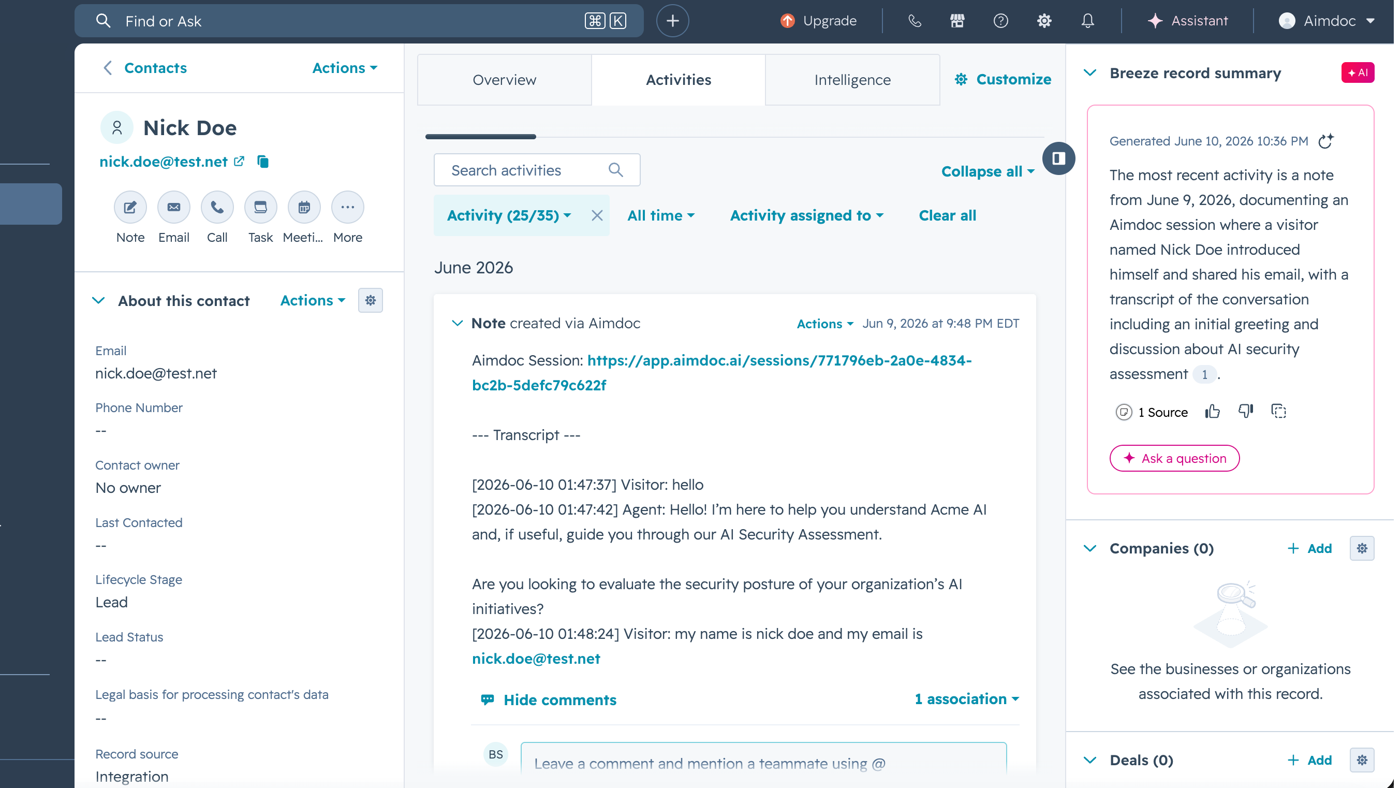The height and width of the screenshot is (788, 1400).
Task: Open Companies card settings gear
Action: tap(1362, 548)
